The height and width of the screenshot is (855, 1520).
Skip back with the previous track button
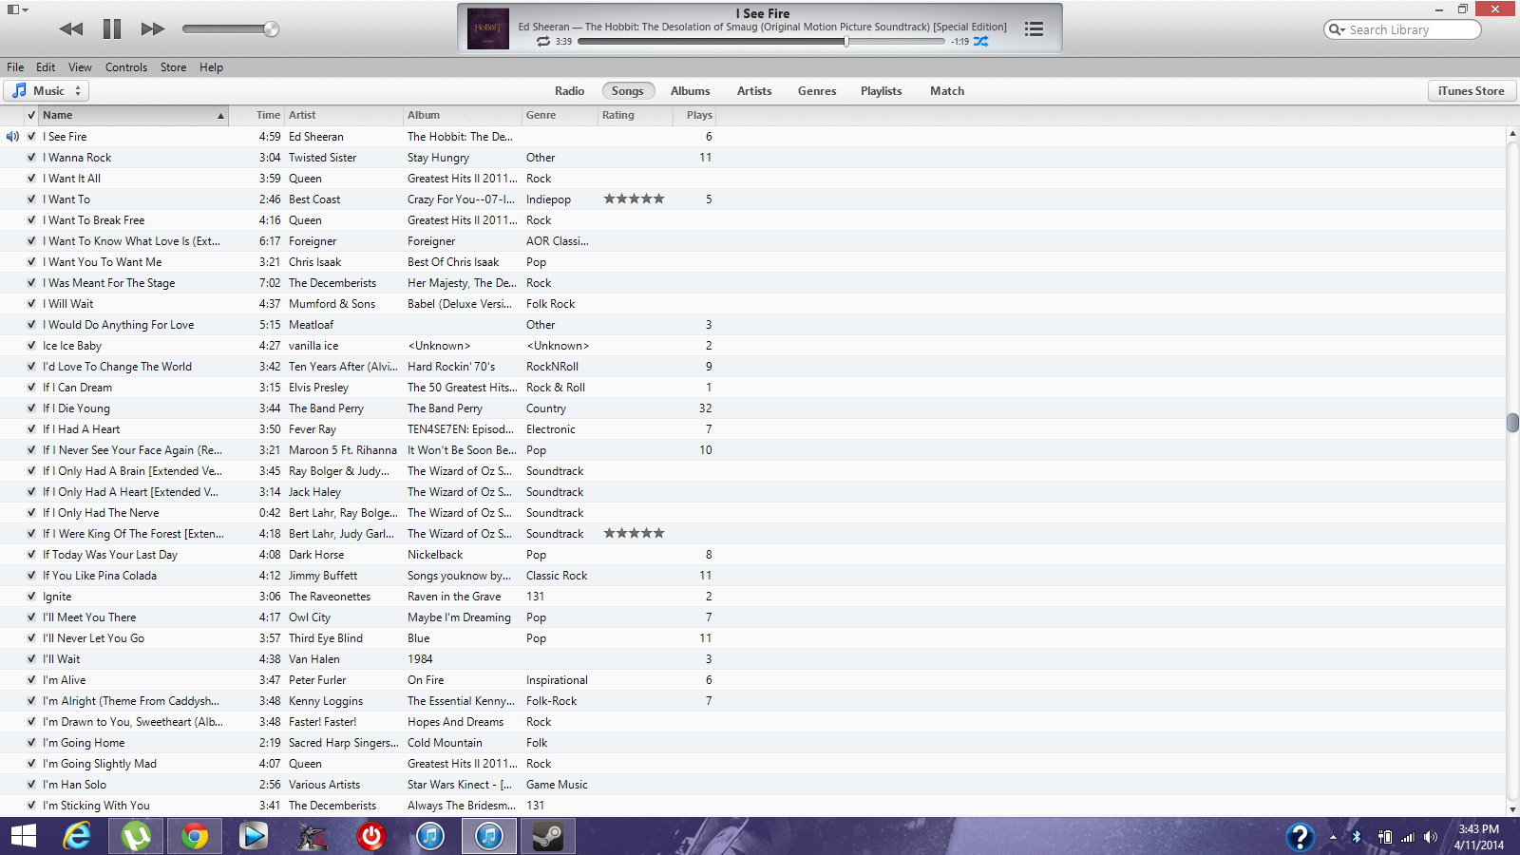point(71,29)
